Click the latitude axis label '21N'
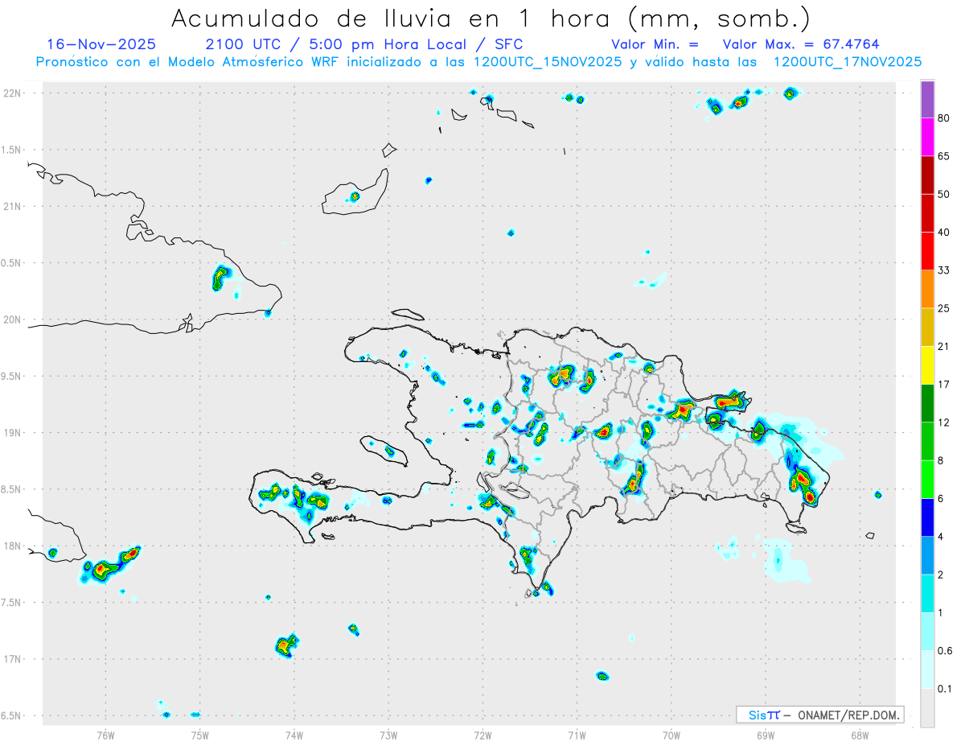 click(12, 206)
